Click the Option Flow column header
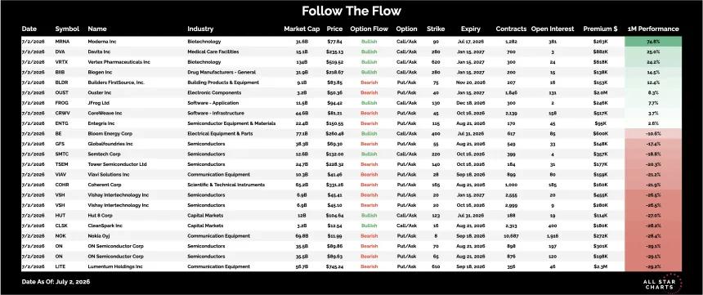 tap(369, 29)
